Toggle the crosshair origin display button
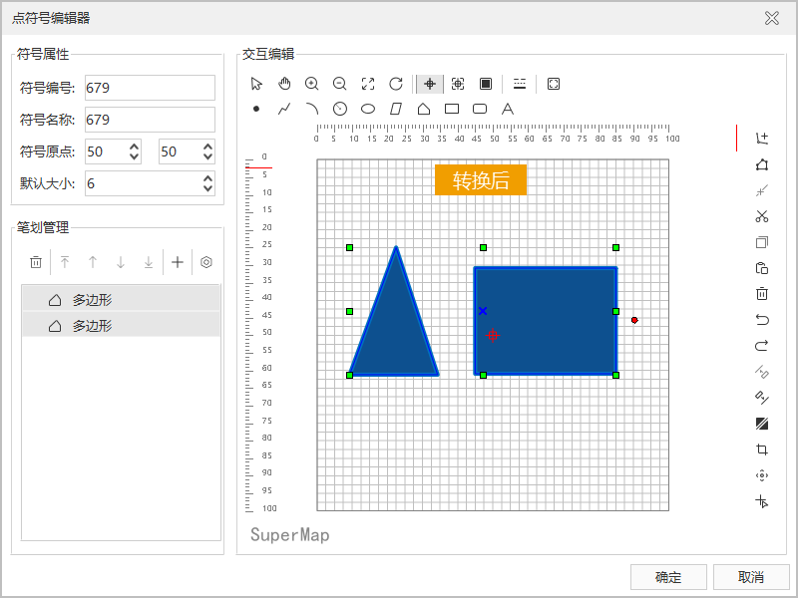798x598 pixels. point(430,84)
